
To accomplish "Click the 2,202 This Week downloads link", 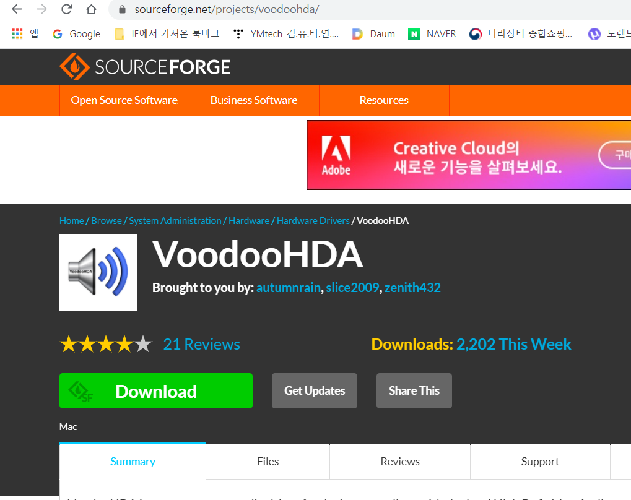I will click(513, 344).
